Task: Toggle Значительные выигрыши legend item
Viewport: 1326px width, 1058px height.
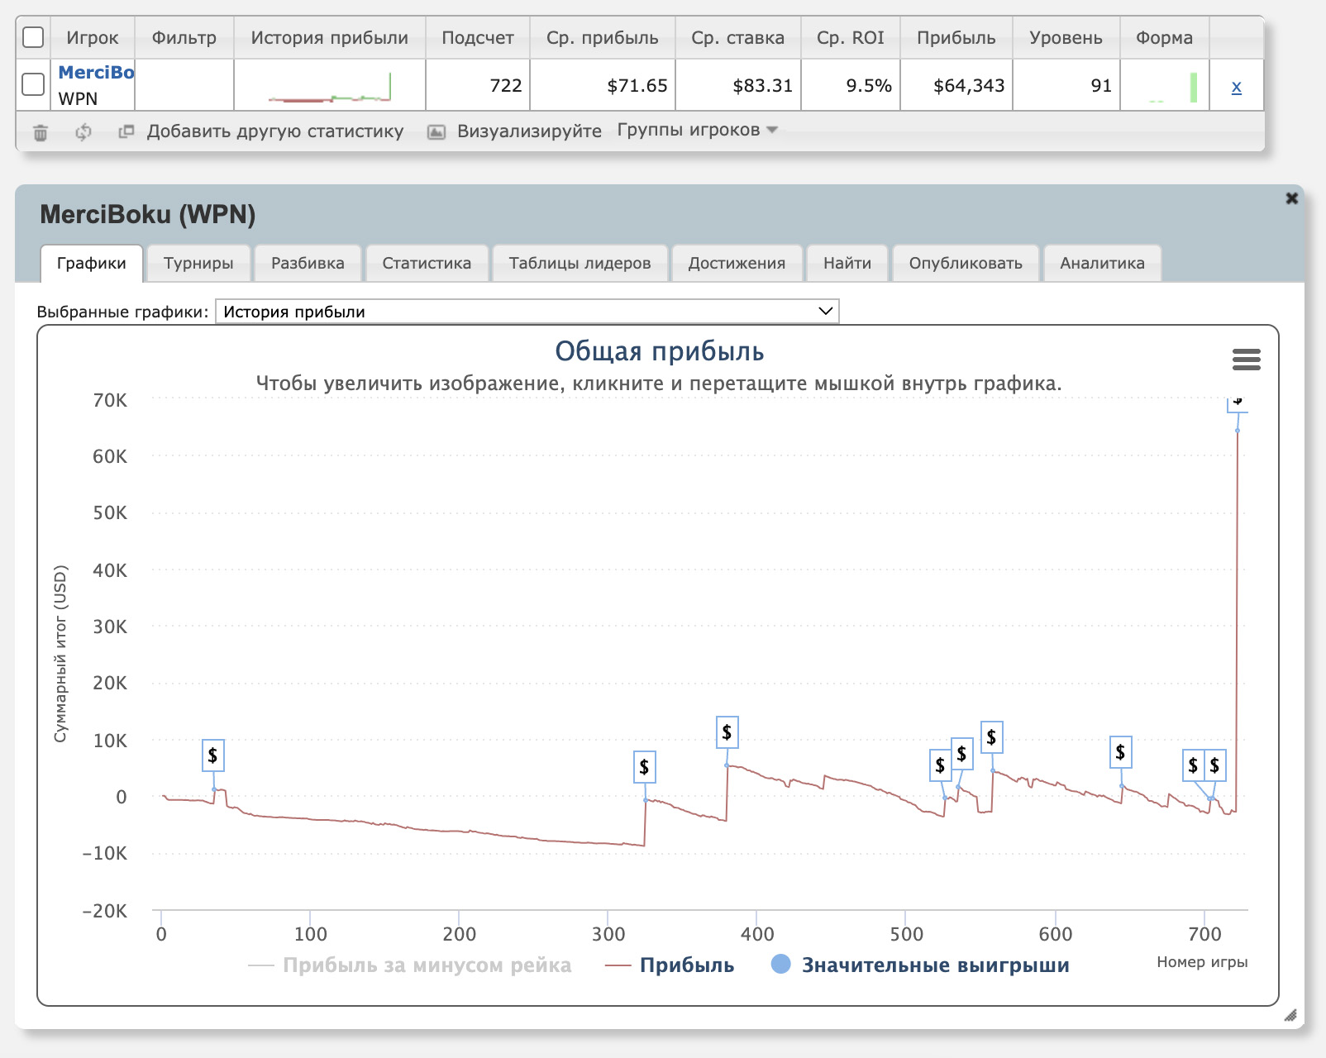Action: [934, 965]
